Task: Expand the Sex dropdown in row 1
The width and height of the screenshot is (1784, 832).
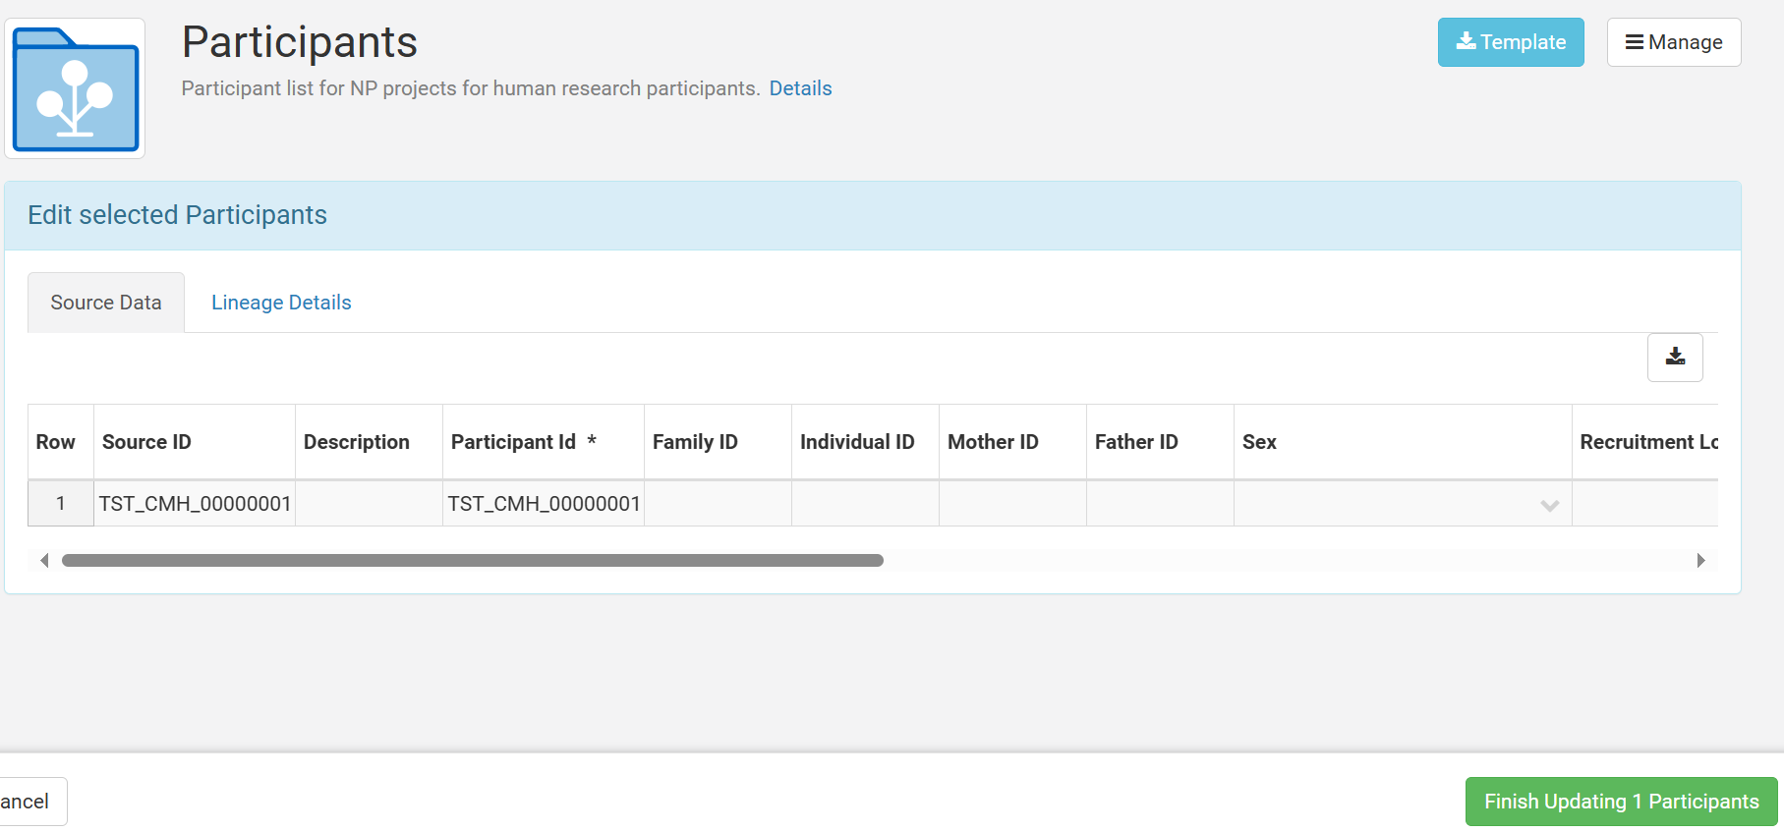Action: [1549, 505]
